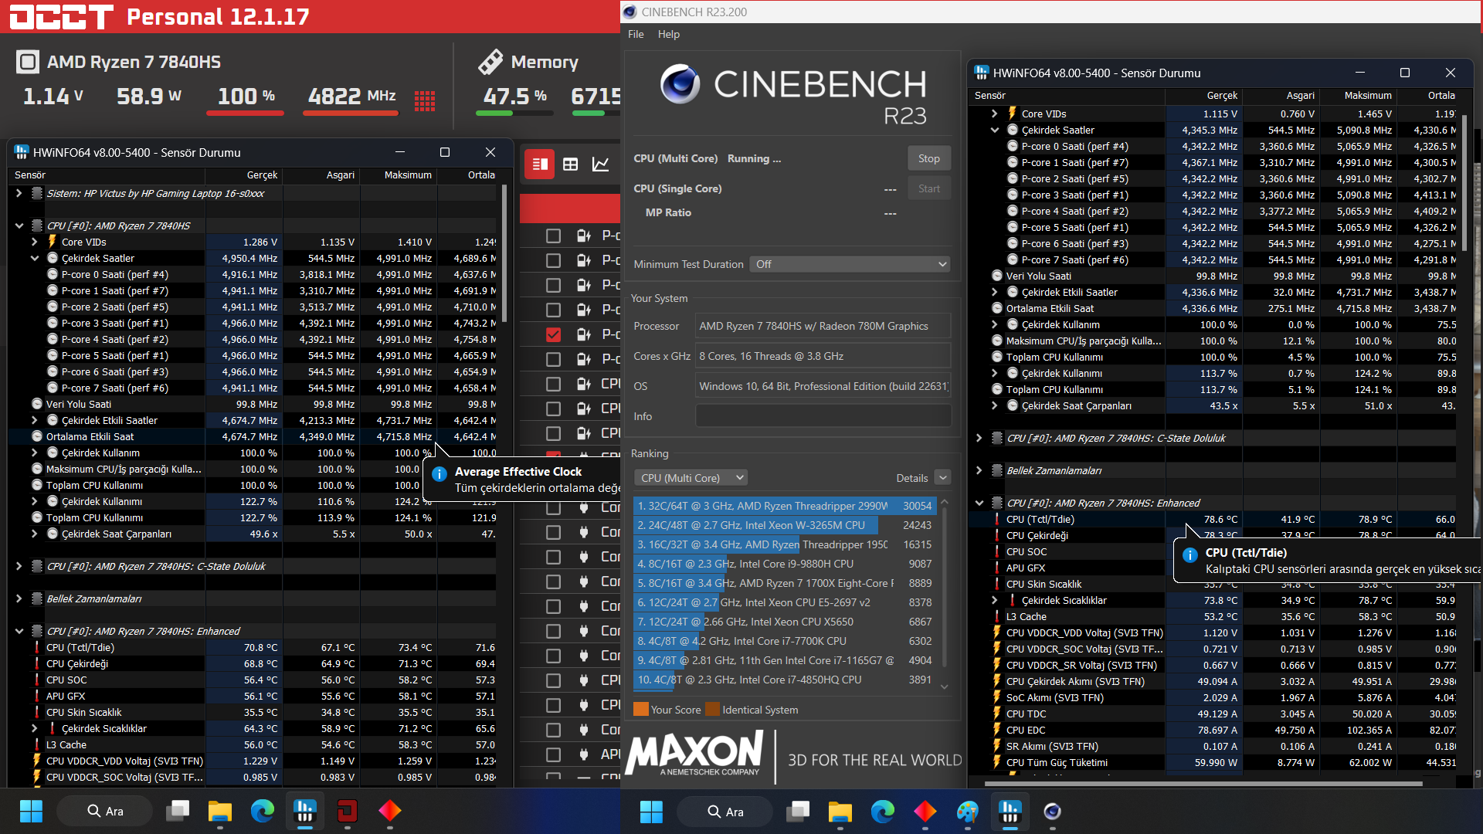Screen dimensions: 1483x834
Task: Click the Cinebench ranking list scrollbar
Action: click(944, 587)
